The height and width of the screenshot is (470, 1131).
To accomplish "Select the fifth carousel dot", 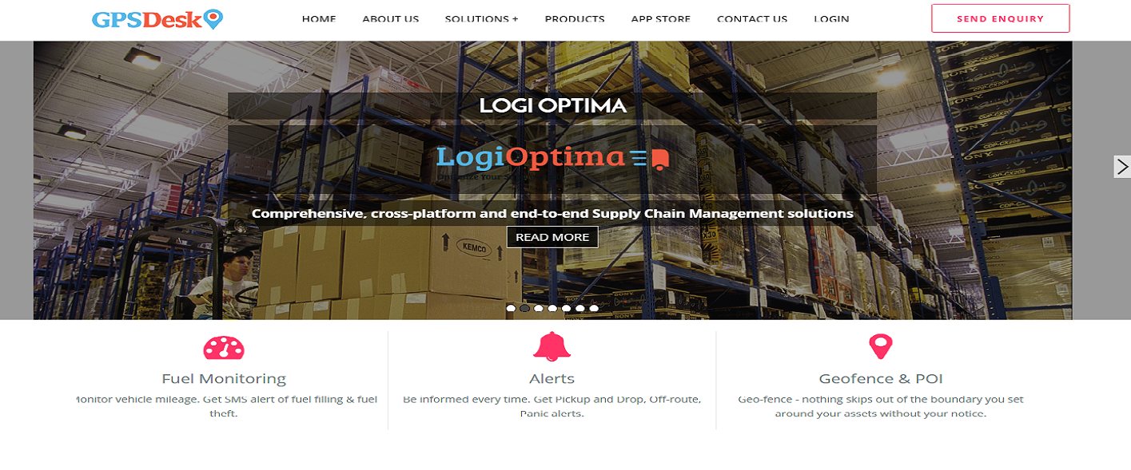I will 566,308.
